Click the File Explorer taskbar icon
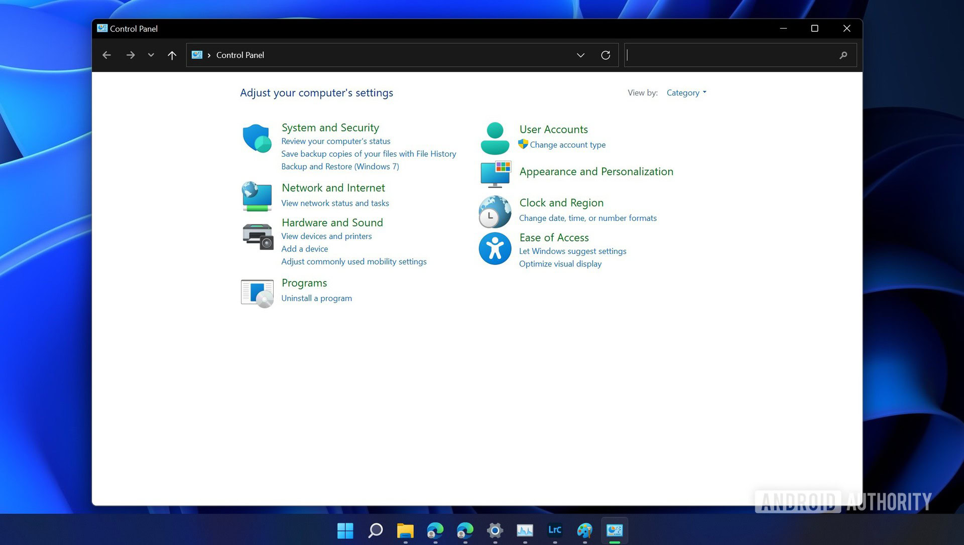This screenshot has width=964, height=545. 406,530
